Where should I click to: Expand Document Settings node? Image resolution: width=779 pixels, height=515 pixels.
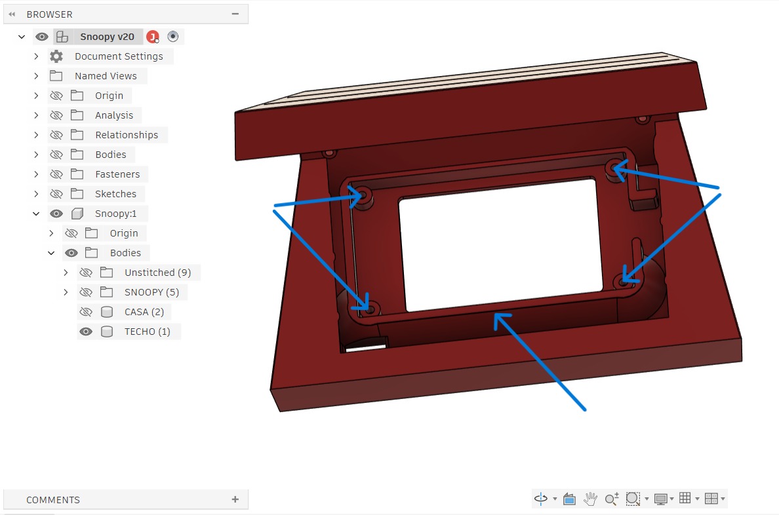coord(36,56)
